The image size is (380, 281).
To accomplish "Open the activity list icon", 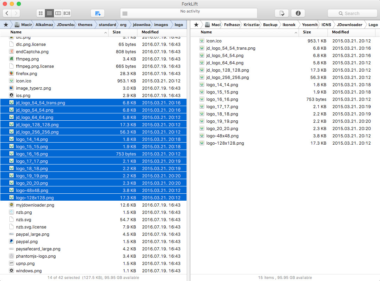I will (x=125, y=14).
